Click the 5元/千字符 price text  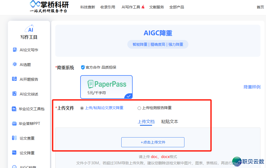coord(97,93)
